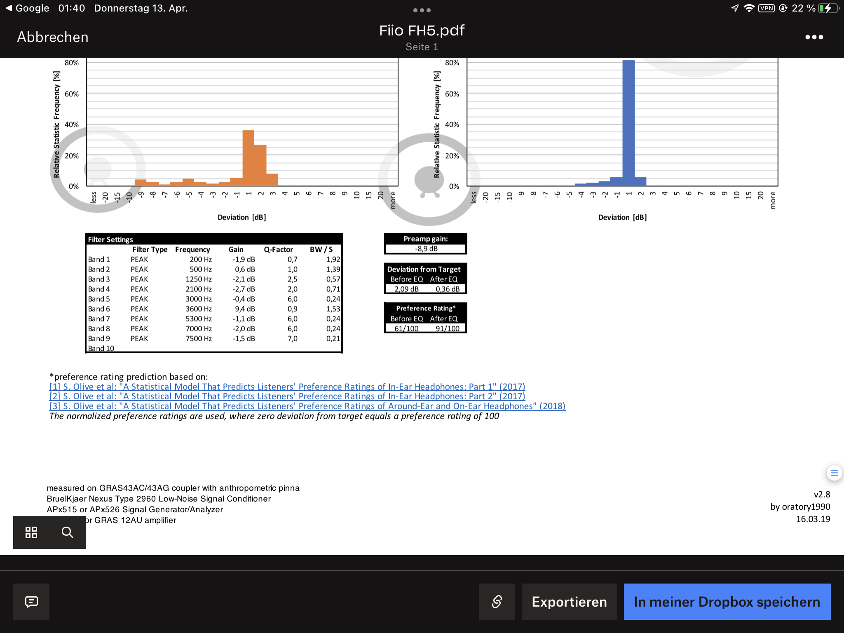The width and height of the screenshot is (844, 633).
Task: Tap Abbrechen to cancel the preview
Action: [53, 37]
